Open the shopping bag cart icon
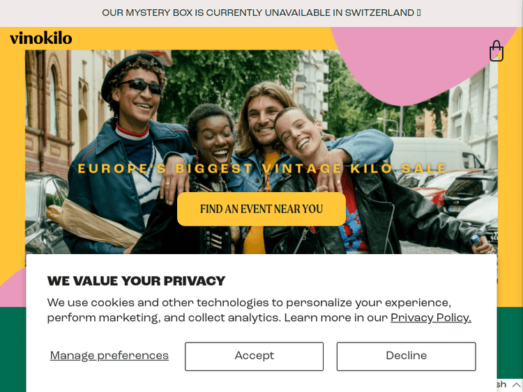The image size is (523, 392). pos(497,51)
